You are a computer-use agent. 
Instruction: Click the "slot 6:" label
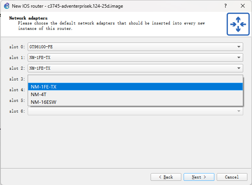click(17, 111)
